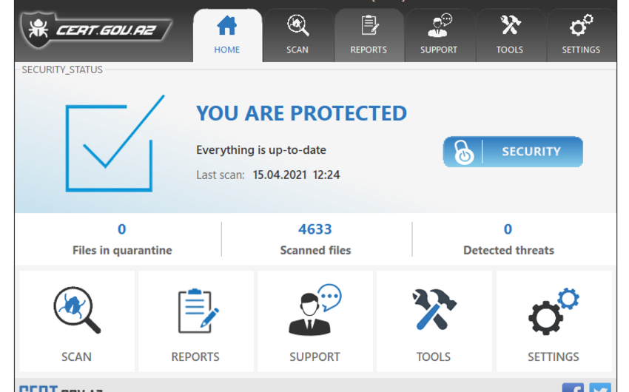This screenshot has height=392, width=629.
Task: Open the Facebook icon in footer
Action: coord(573,388)
